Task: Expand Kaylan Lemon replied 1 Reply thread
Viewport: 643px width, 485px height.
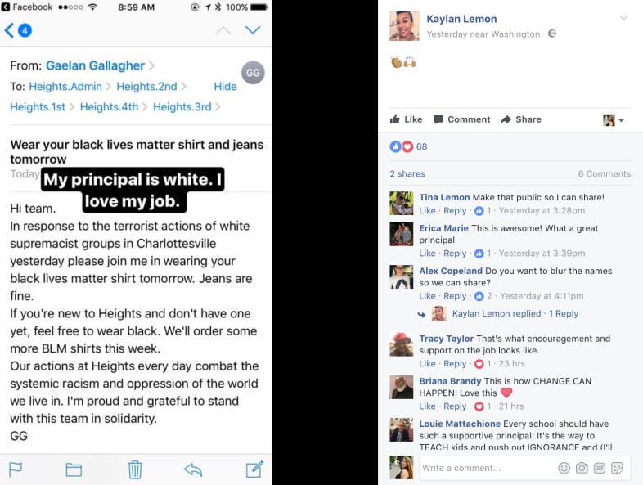Action: [x=515, y=313]
